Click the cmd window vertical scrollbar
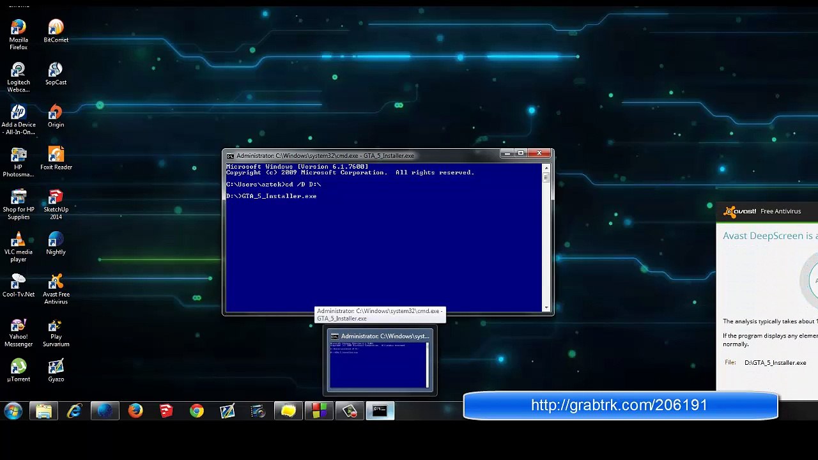Screen dimensions: 818x460 (x=546, y=238)
